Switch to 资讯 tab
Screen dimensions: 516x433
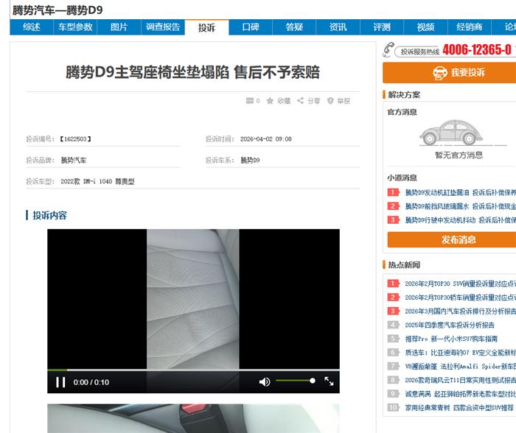pos(338,27)
